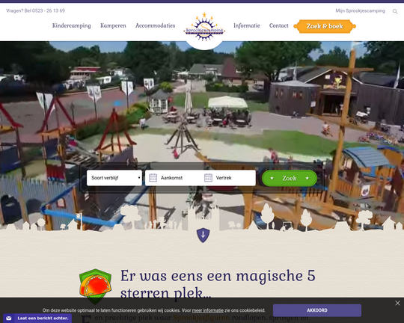Open the Mijn Sprookjescamping link
The height and width of the screenshot is (323, 404).
click(x=360, y=10)
